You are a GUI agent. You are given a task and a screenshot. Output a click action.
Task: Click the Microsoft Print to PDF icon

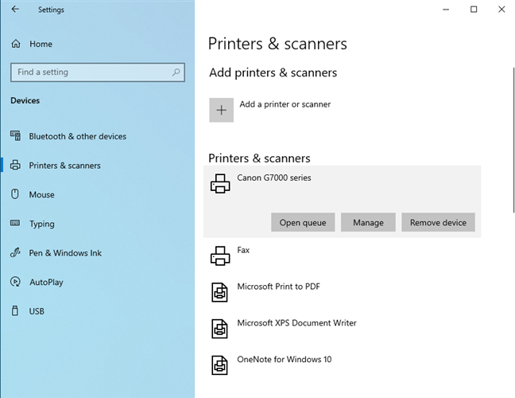click(x=219, y=292)
